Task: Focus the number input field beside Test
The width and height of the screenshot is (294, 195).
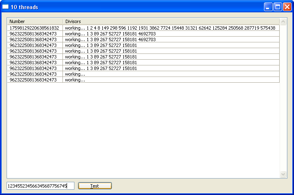Action: [x=40, y=186]
